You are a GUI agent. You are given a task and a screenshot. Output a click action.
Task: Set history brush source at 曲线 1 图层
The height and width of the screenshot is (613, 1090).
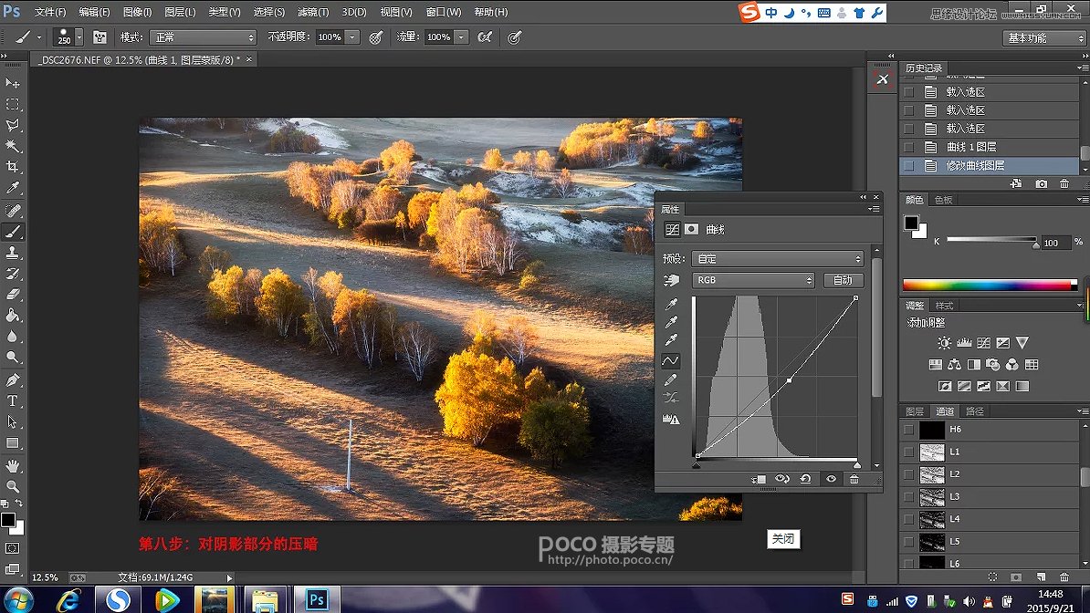point(908,147)
